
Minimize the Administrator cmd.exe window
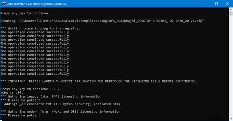click(206, 4)
